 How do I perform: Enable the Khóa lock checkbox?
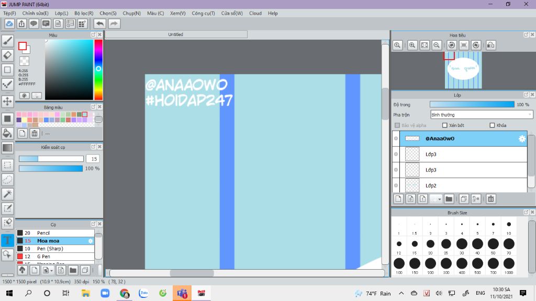click(492, 125)
